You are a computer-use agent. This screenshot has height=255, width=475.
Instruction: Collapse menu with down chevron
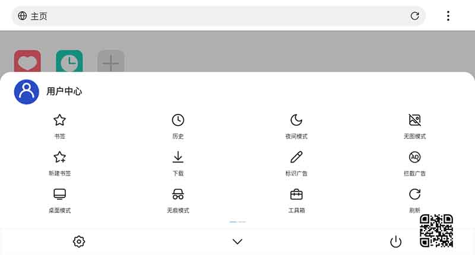(237, 241)
